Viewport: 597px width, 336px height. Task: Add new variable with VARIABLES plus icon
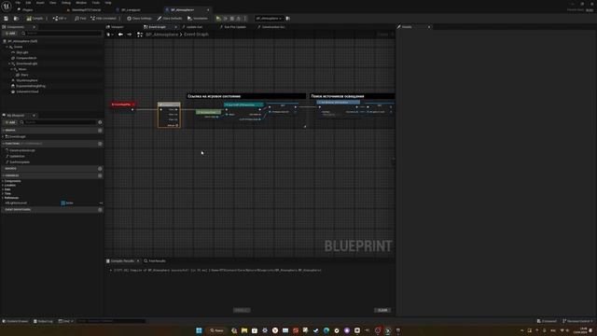coord(100,175)
